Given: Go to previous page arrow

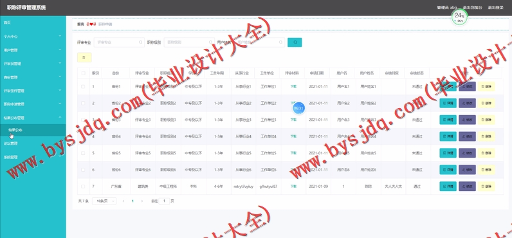Looking at the screenshot, I should pyautogui.click(x=123, y=201).
